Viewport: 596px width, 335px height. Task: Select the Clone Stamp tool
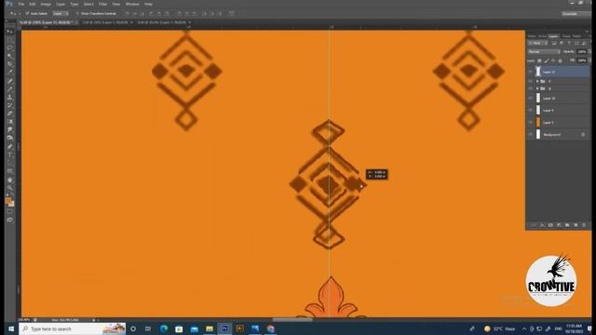[10, 97]
